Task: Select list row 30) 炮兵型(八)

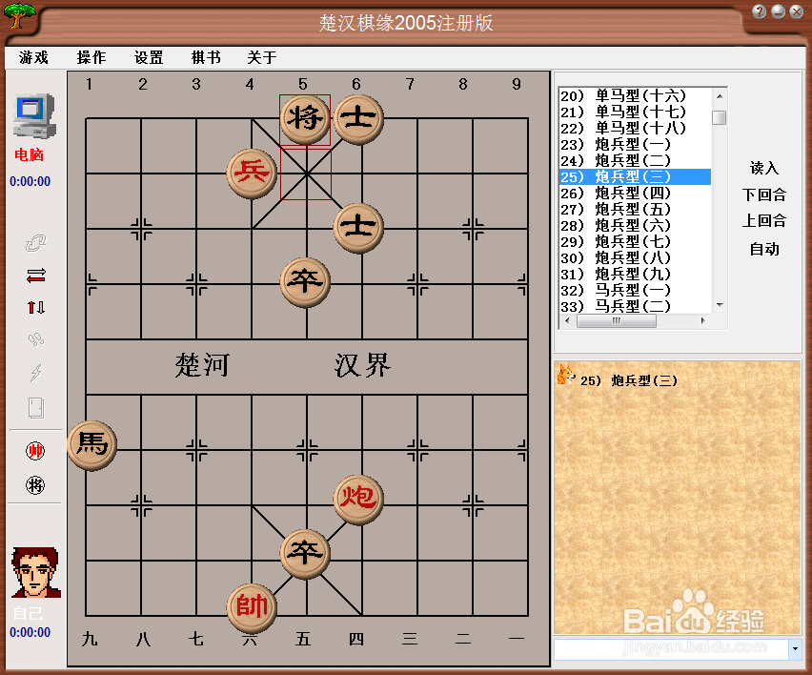Action: click(x=636, y=258)
